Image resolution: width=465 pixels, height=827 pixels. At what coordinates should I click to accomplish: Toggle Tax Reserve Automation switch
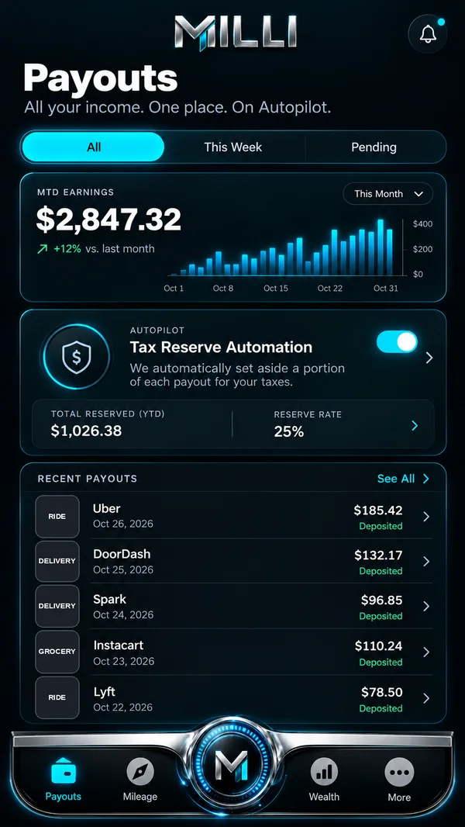(397, 342)
